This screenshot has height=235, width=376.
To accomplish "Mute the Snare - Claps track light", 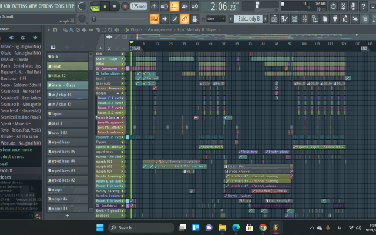I will click(x=123, y=59).
